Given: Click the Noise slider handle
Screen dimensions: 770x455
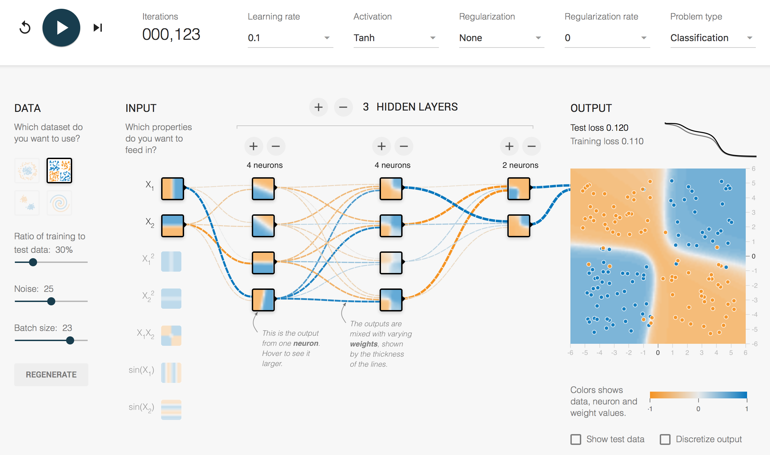Looking at the screenshot, I should point(51,301).
